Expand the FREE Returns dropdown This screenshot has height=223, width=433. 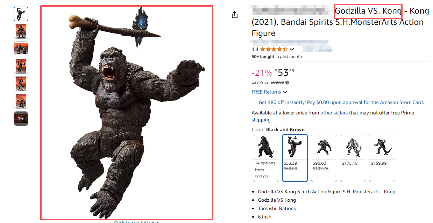click(x=285, y=92)
